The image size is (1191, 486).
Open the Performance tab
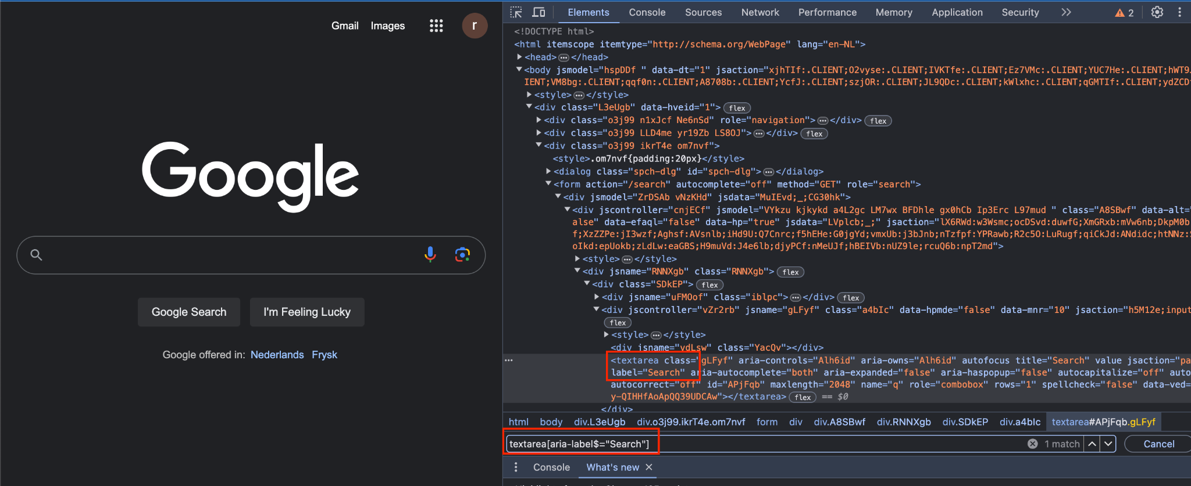828,12
